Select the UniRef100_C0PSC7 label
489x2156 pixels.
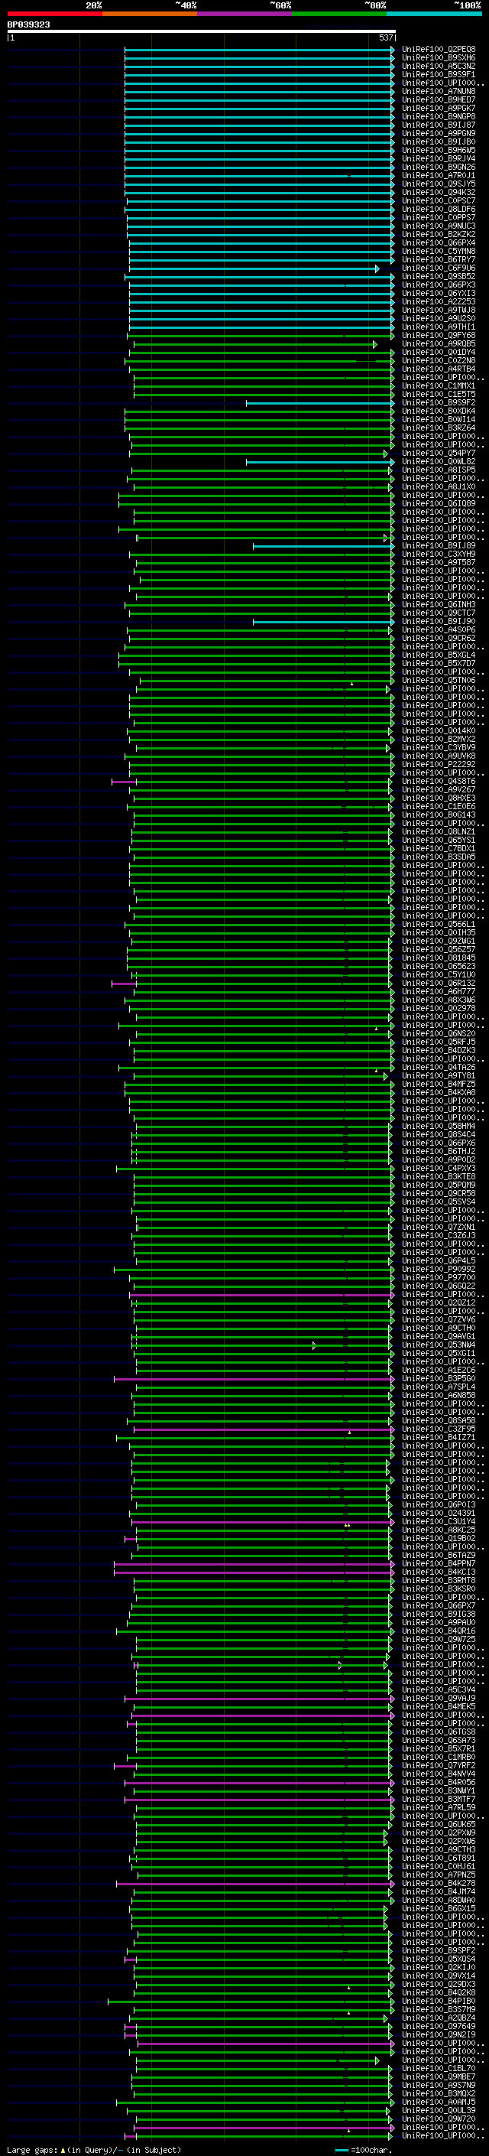[439, 201]
